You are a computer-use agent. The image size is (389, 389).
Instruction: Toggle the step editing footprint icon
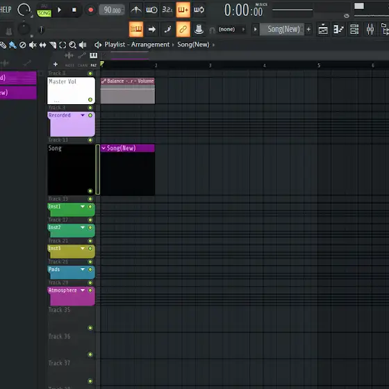point(167,29)
